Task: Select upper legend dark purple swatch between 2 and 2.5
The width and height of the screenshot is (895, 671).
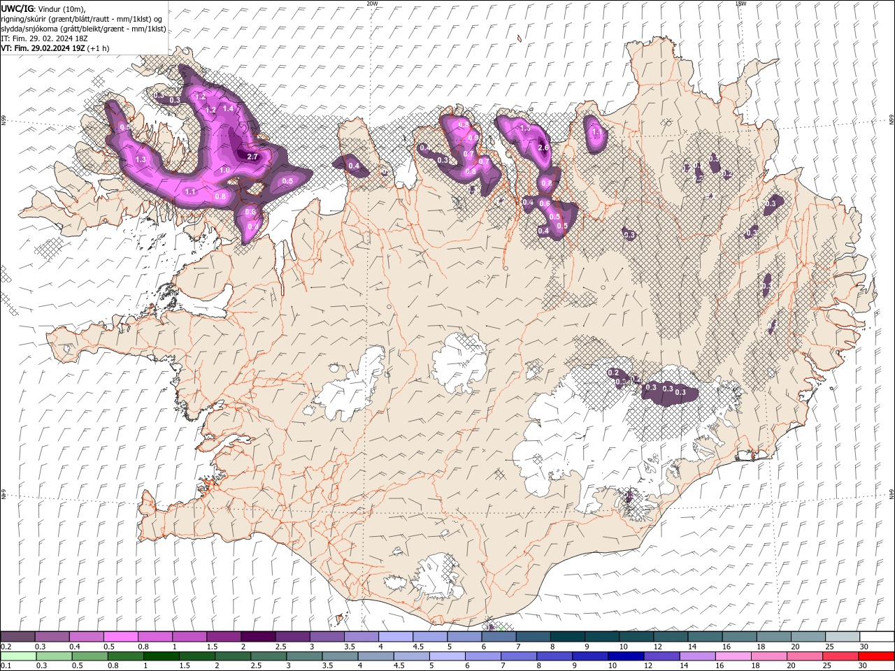Action: (x=258, y=637)
